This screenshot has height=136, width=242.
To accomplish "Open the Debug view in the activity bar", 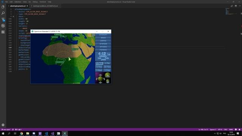I will tap(3, 26).
